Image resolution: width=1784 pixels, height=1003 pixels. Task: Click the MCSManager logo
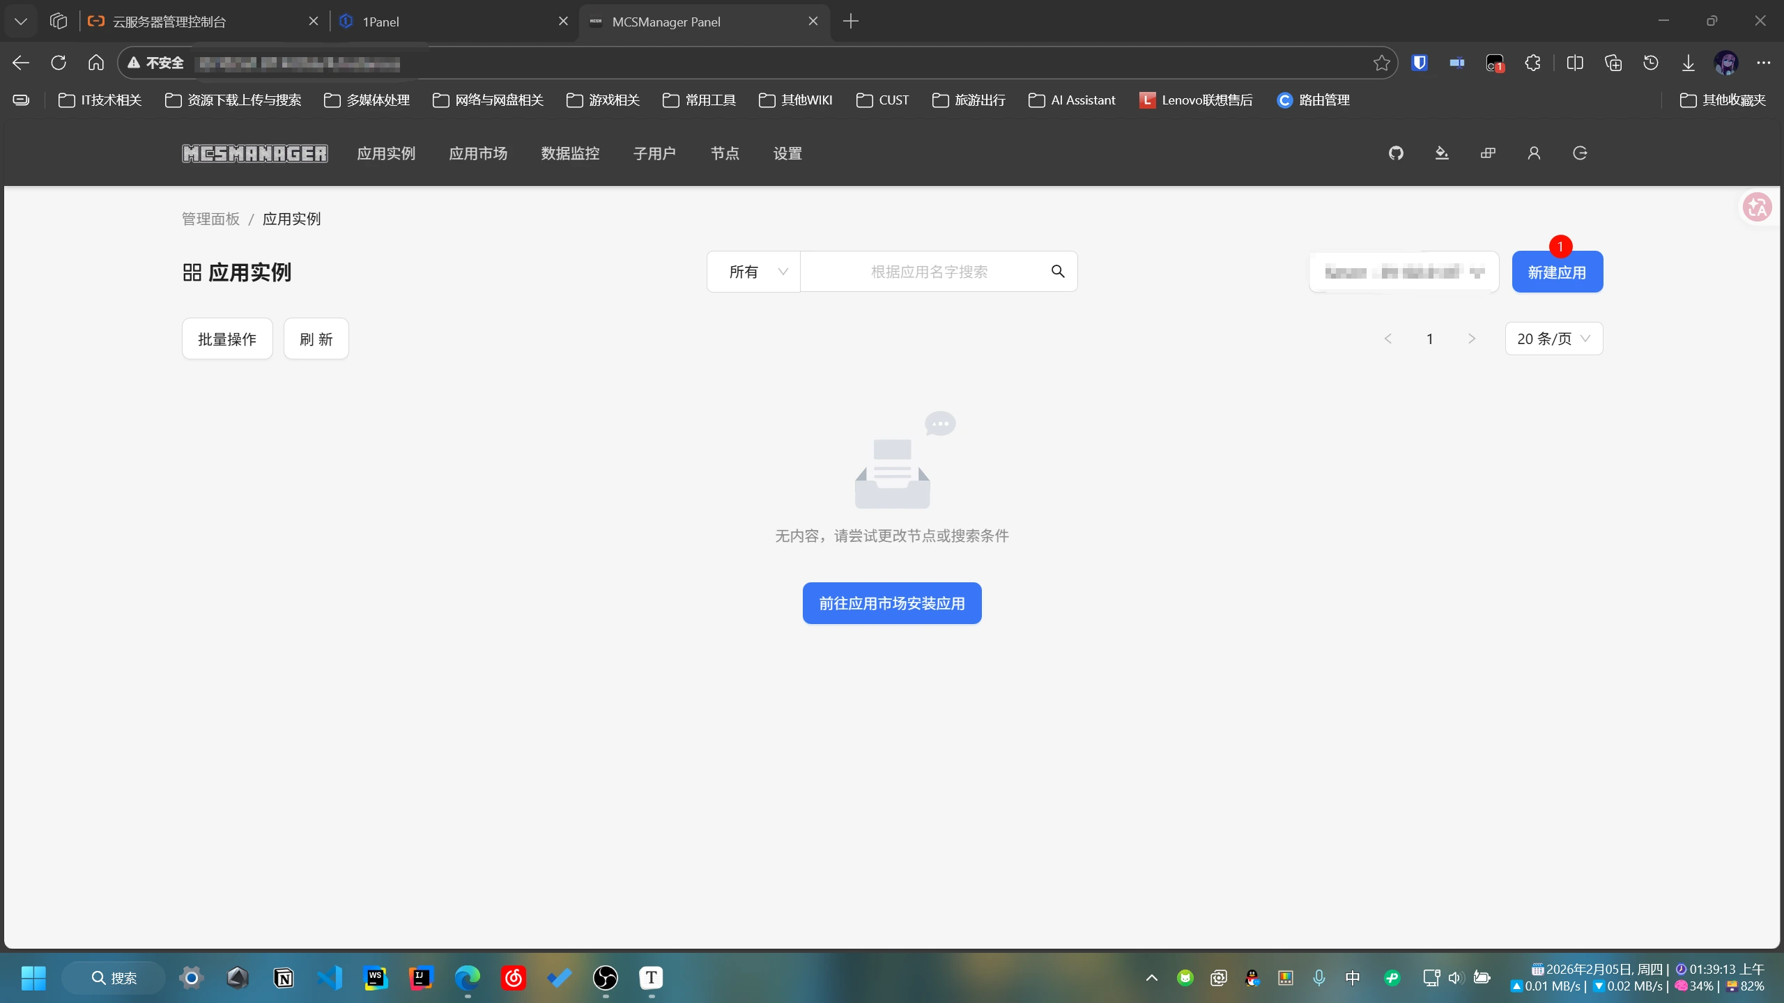255,153
